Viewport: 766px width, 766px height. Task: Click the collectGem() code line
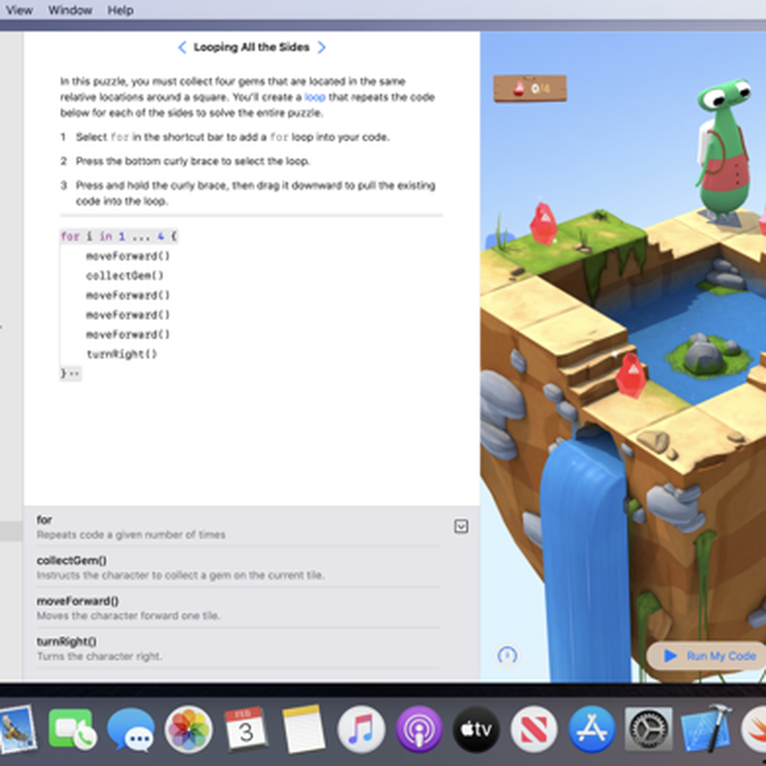(124, 276)
